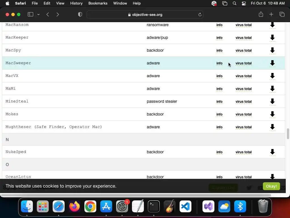Click the horizontal page scrollbar
The image size is (290, 218).
point(136,195)
